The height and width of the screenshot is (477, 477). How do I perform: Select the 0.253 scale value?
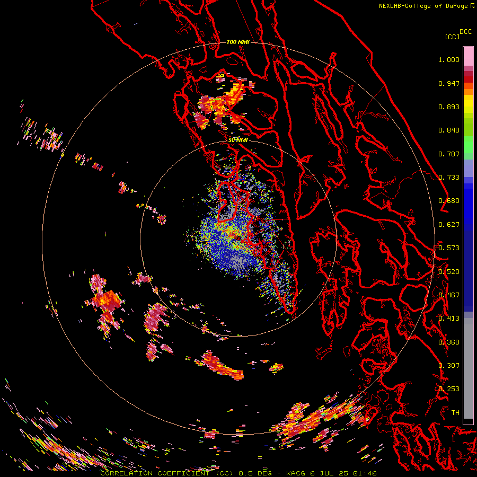(449, 389)
